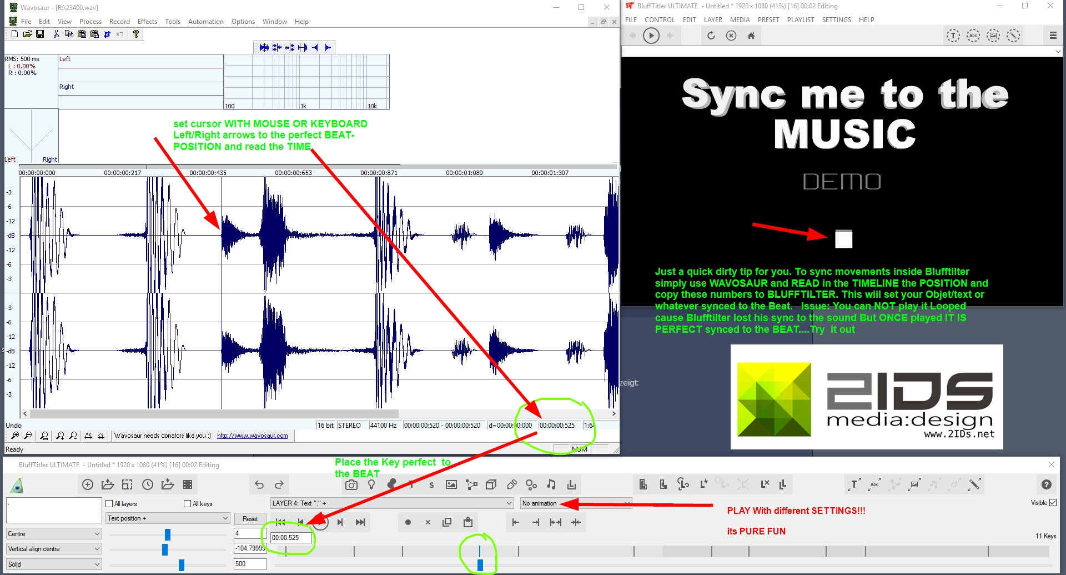Click the first property slider handle

coord(168,534)
